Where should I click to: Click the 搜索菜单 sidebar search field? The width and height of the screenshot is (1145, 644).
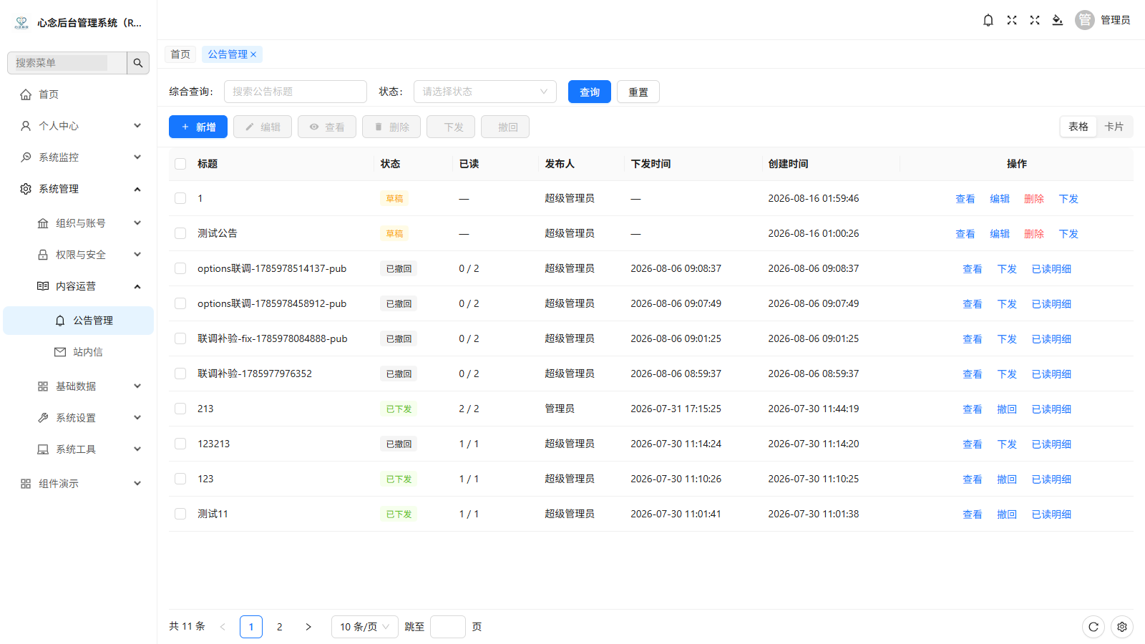pyautogui.click(x=67, y=63)
